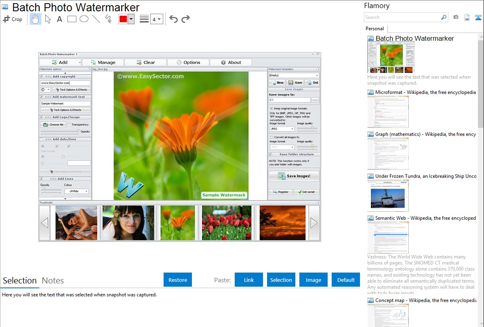This screenshot has width=484, height=327.
Task: Activate the hand pan tool
Action: (x=36, y=19)
